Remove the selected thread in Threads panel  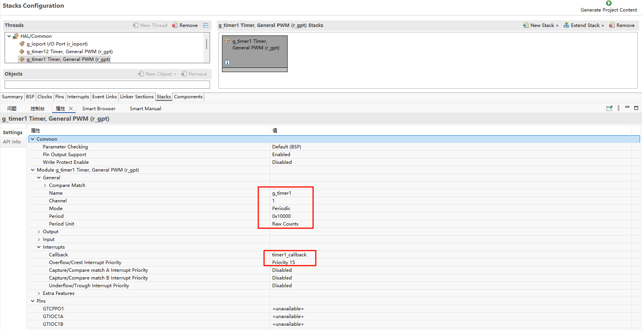(x=185, y=25)
